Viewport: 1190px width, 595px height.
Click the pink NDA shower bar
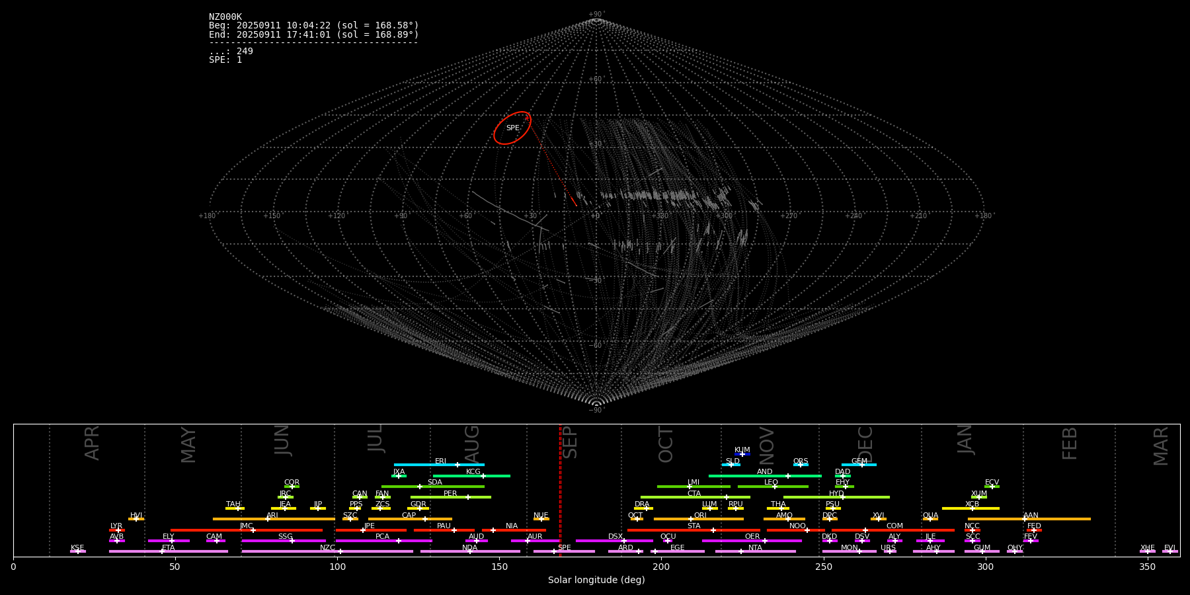(470, 551)
